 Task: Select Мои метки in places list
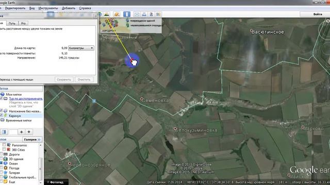[x=14, y=95]
